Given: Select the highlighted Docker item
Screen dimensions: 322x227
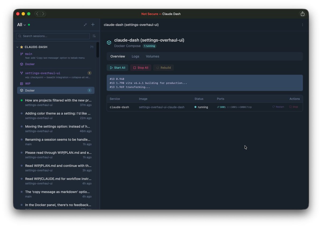Looking at the screenshot, I should coord(56,91).
